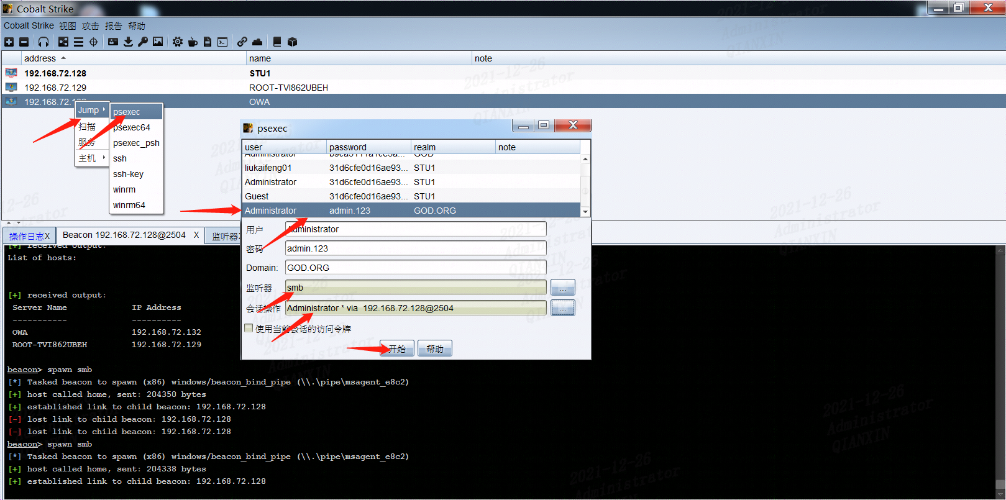Select psexec in the Jump submenu

(136, 112)
